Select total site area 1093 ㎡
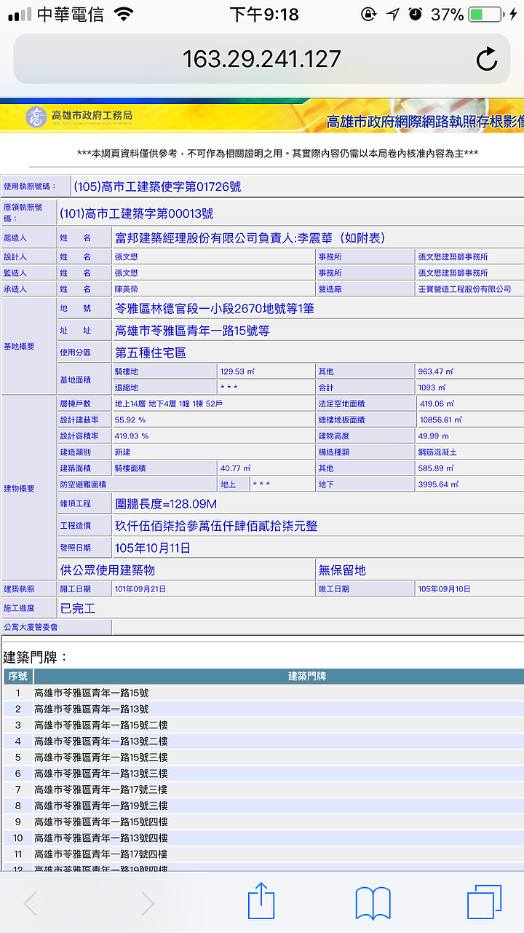 click(x=432, y=388)
